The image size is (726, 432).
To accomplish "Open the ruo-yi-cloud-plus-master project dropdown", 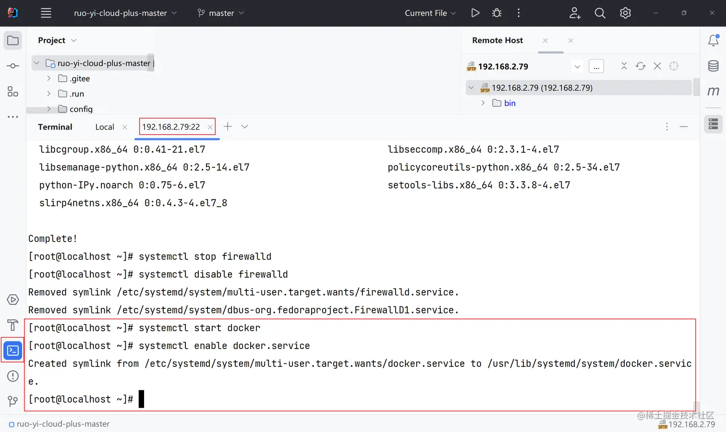I will (x=125, y=13).
